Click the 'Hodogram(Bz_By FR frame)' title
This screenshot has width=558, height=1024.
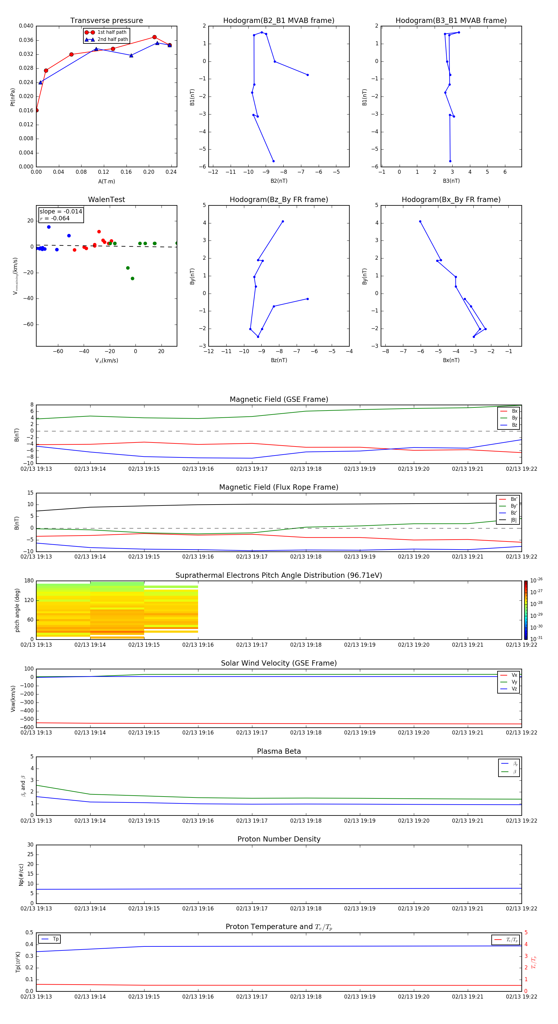click(x=279, y=200)
